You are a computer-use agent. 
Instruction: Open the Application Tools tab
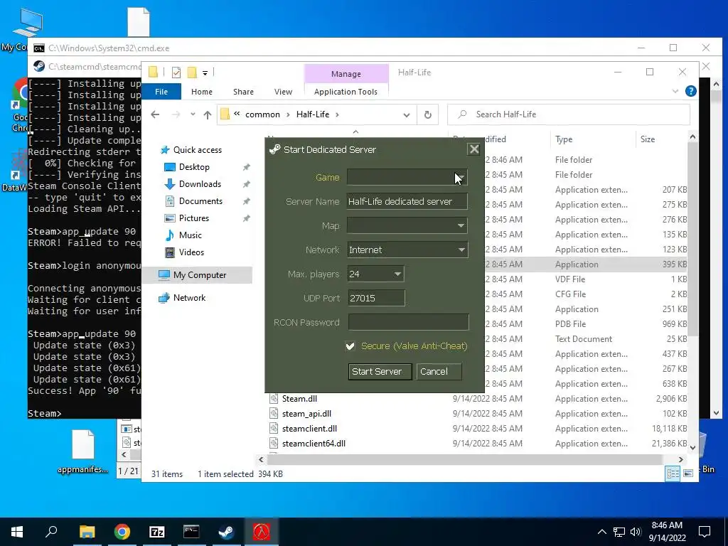[346, 92]
